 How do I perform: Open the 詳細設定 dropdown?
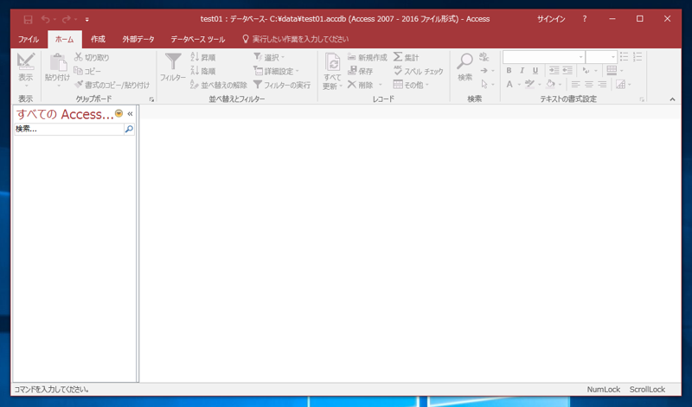coord(276,71)
